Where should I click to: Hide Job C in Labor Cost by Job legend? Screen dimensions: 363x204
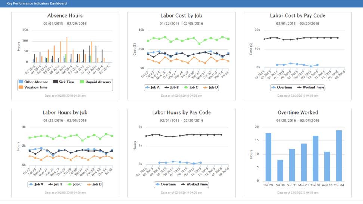191,88
